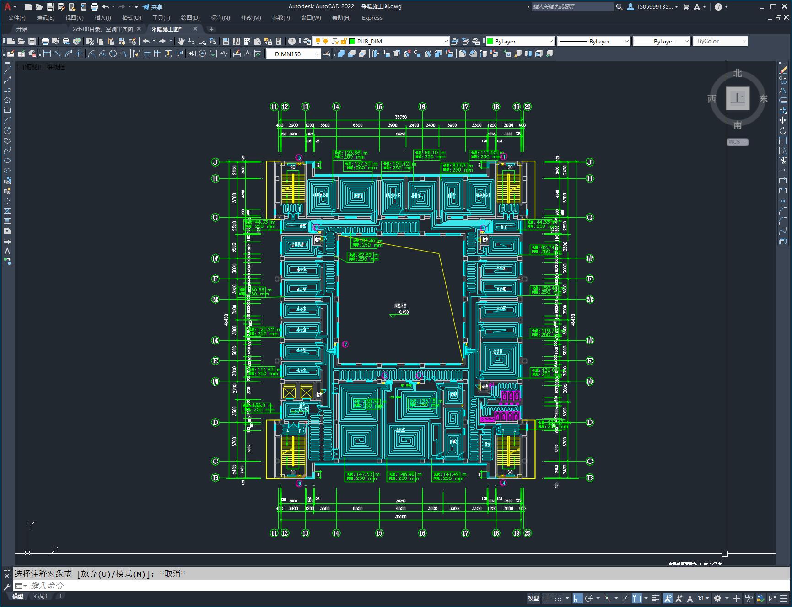The image size is (792, 607).
Task: Click the 共享 share button
Action: (x=152, y=7)
